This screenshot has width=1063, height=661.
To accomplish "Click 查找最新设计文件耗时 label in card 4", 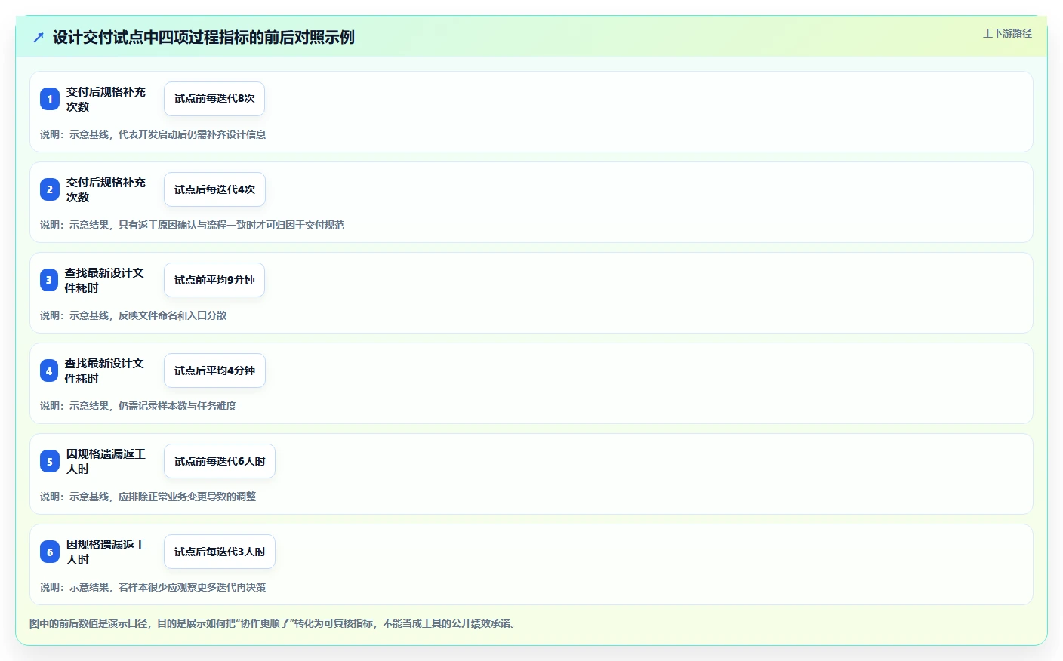I will (104, 370).
